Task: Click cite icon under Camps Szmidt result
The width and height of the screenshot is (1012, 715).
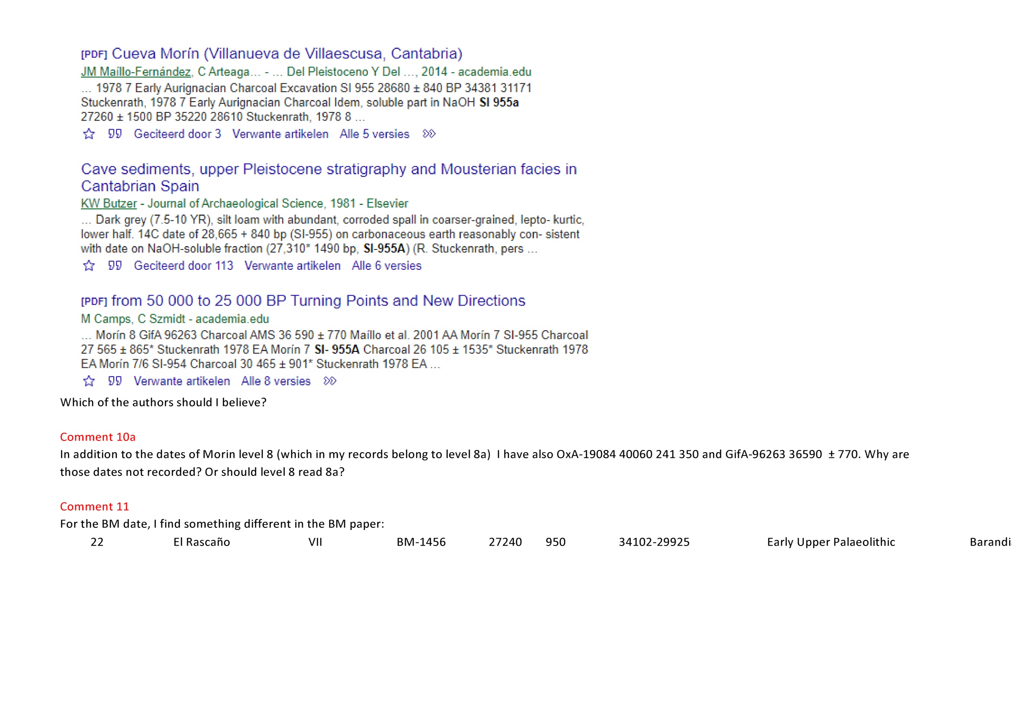Action: tap(115, 381)
